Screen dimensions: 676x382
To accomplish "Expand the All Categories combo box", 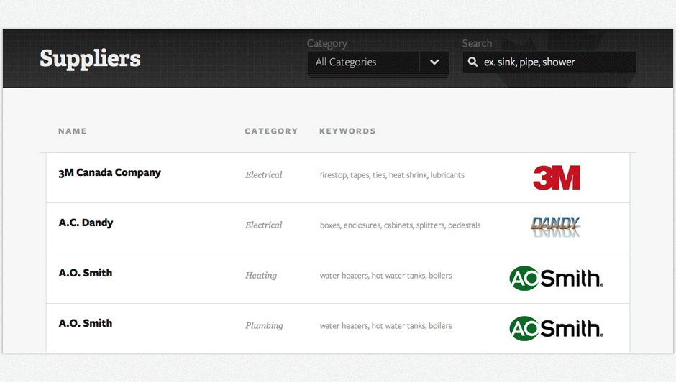I will 378,62.
